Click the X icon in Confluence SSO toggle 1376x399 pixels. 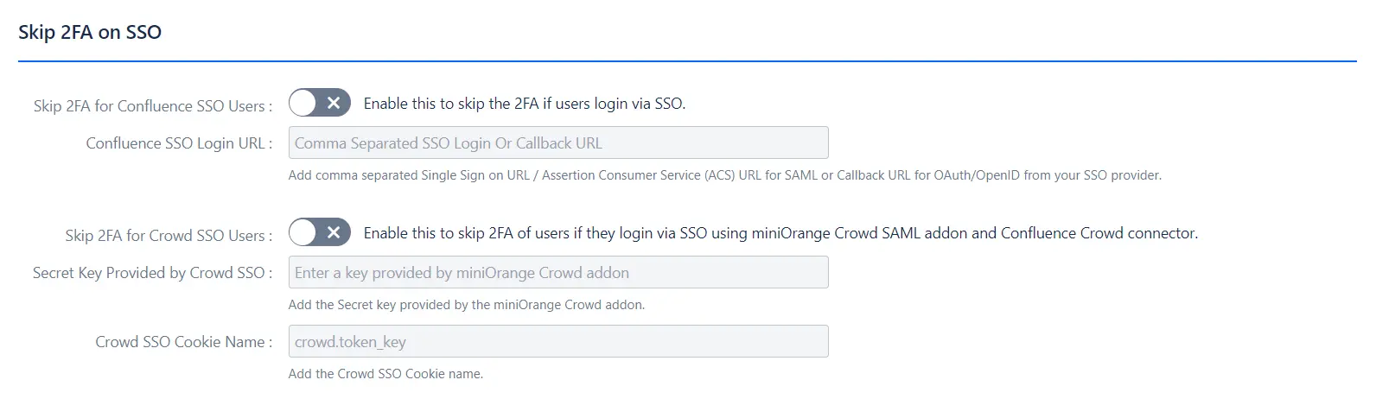click(x=334, y=104)
